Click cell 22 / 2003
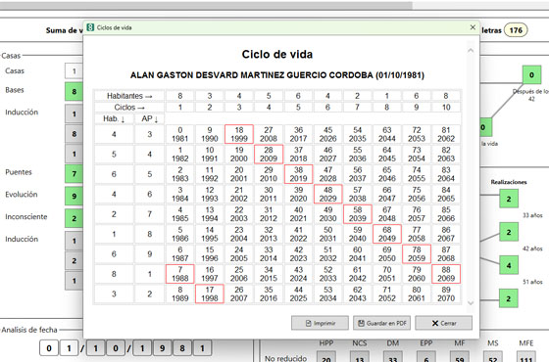Image resolution: width=549 pixels, height=362 pixels. pyautogui.click(x=239, y=214)
